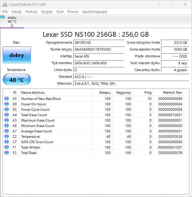
Task: Click the Najgorszy column header
Action: (122, 93)
